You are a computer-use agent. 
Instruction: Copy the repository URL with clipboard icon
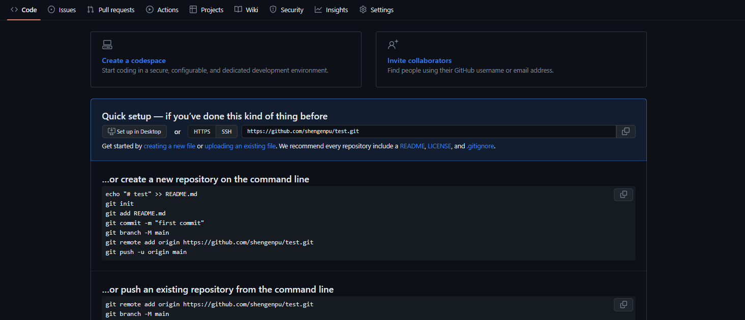coord(625,132)
